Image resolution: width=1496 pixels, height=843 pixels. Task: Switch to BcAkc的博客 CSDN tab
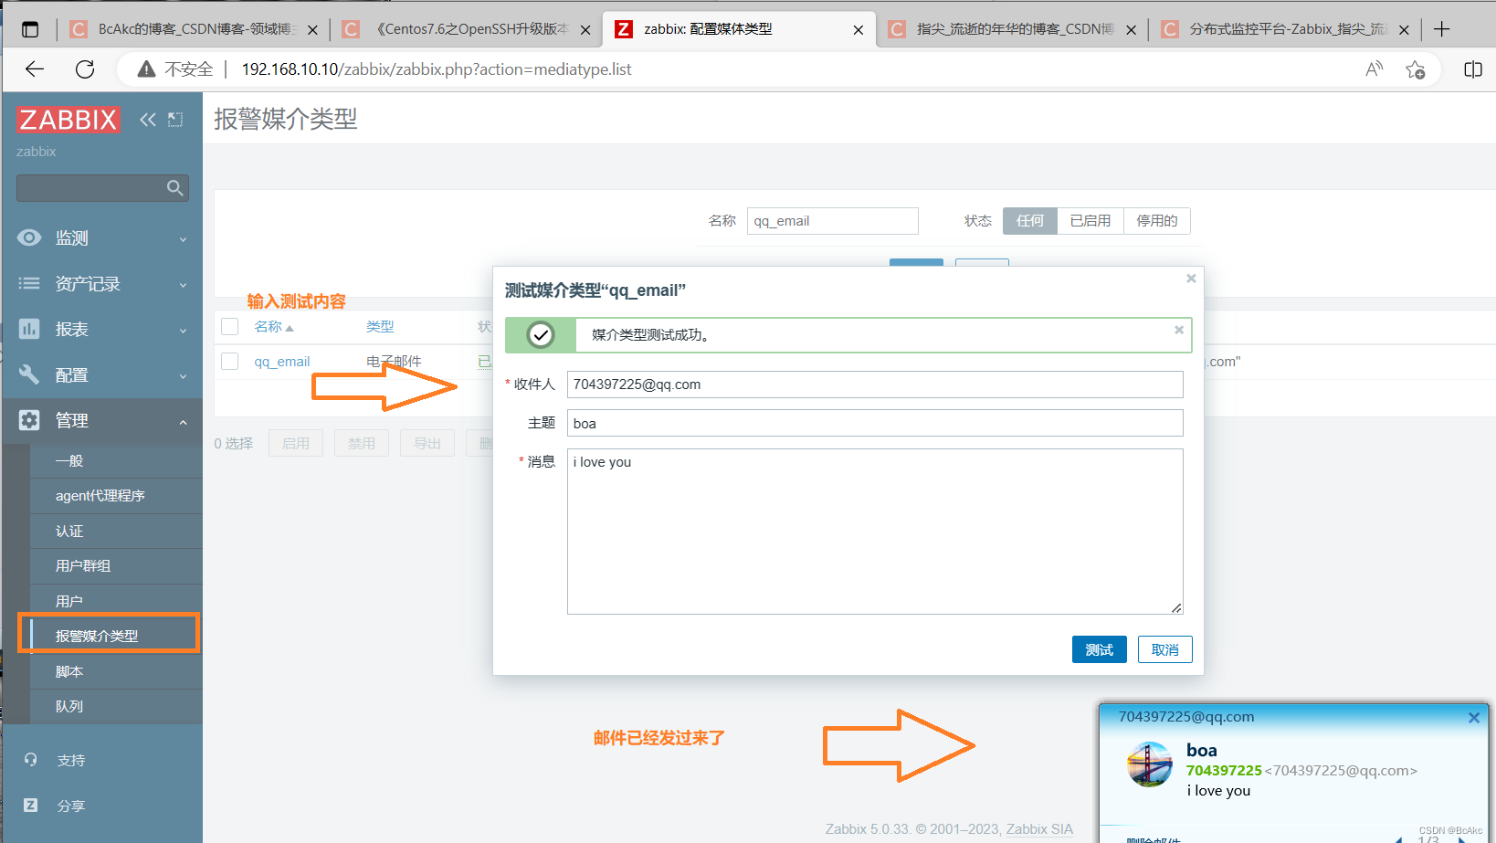coord(194,29)
